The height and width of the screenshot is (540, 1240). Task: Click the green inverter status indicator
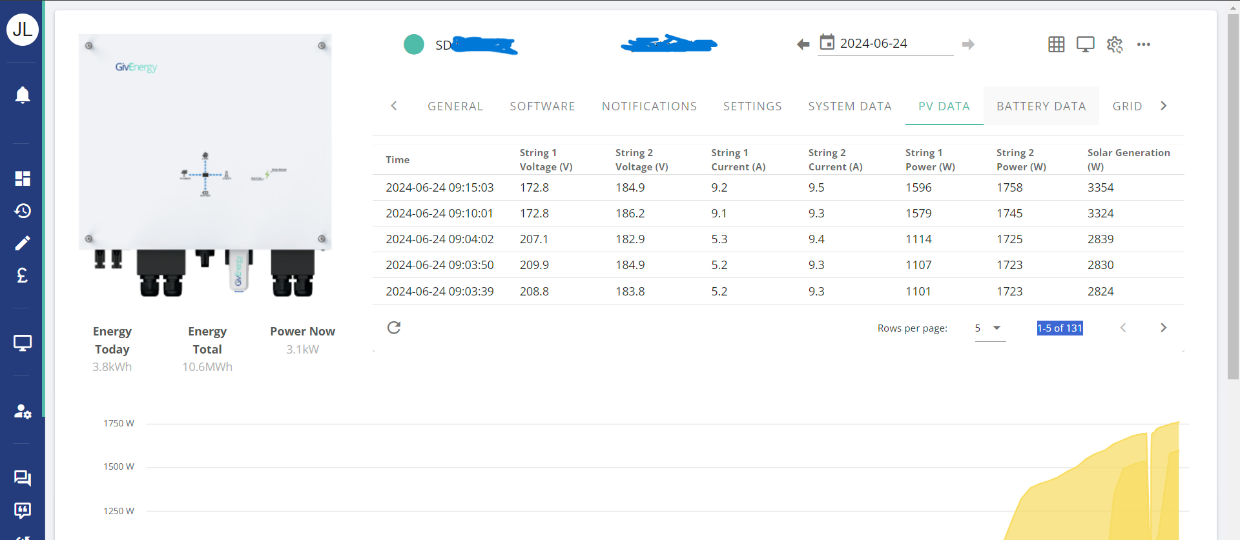[414, 45]
